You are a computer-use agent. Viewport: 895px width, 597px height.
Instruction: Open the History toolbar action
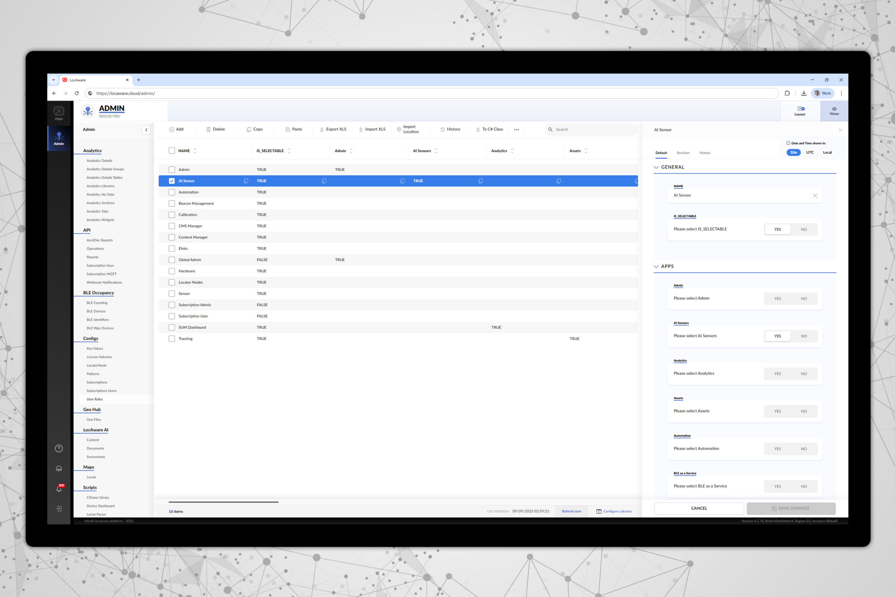coord(450,129)
